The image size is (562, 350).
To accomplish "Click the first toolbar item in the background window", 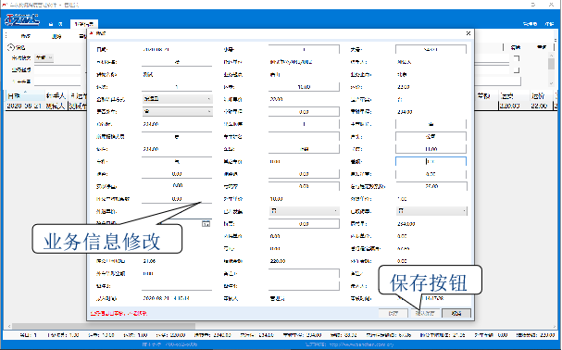I will [25, 36].
